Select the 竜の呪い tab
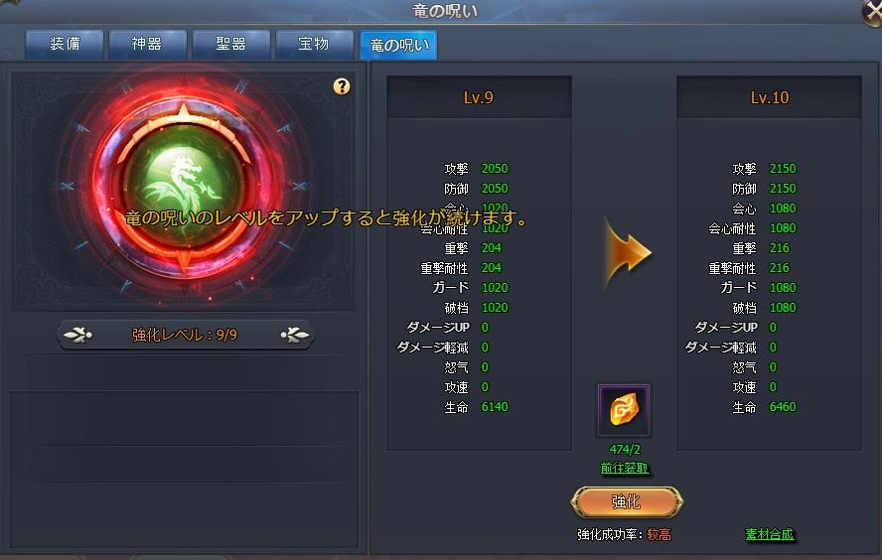This screenshot has width=882, height=560. 399,45
